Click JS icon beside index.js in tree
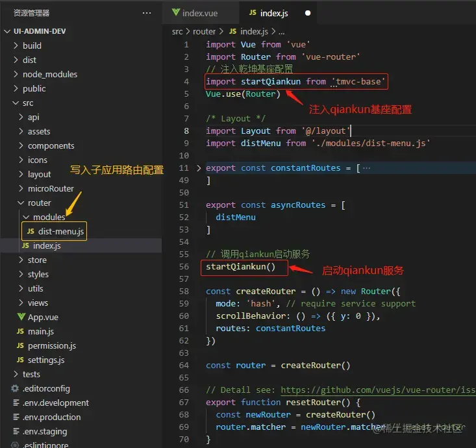Viewport: 476px width, 448px height. [25, 245]
